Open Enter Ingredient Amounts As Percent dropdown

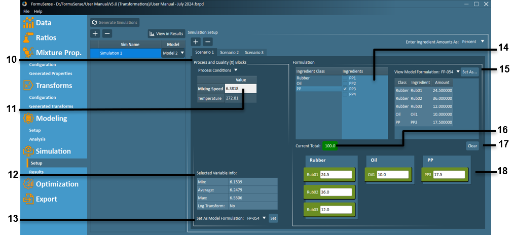click(473, 42)
